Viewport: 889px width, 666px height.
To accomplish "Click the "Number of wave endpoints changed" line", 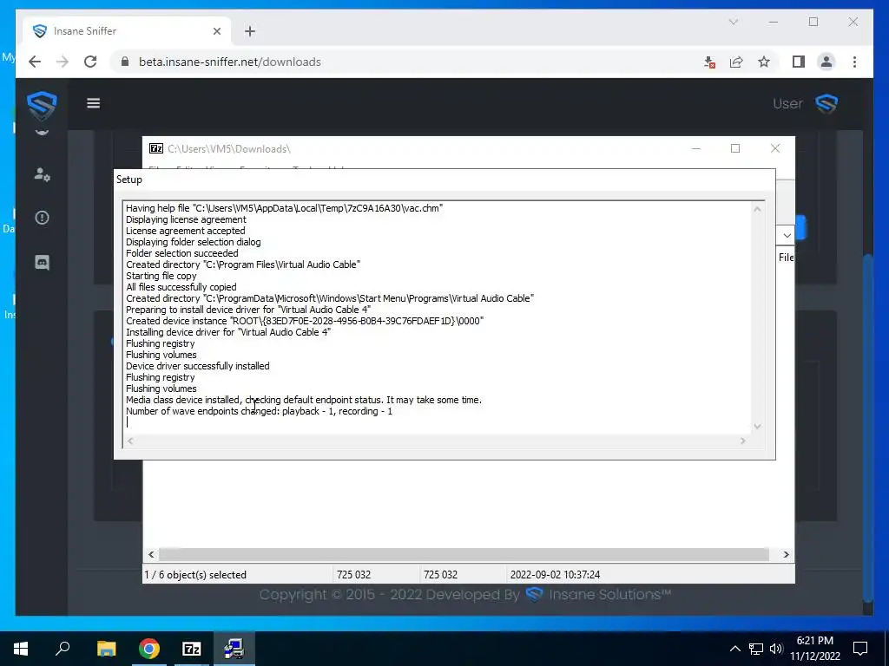I will click(x=259, y=411).
